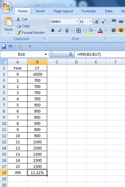Screen dimensions: 125x187
Task: Open the Page Layout tab
Action: [63, 11]
